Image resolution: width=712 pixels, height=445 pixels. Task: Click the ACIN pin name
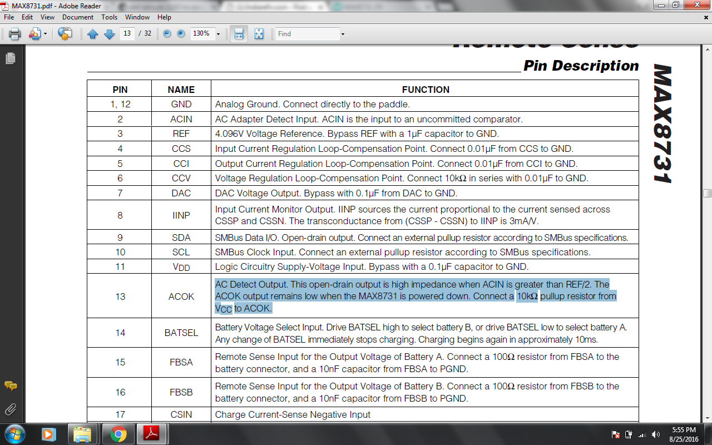[181, 119]
